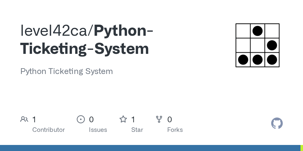Viewport: 303px width, 151px height.
Task: Click the "Contributor" label
Action: click(x=48, y=130)
